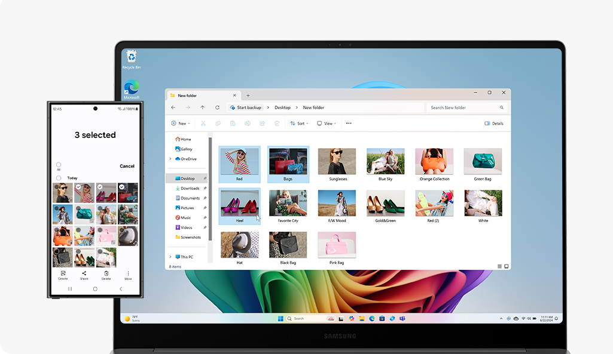
Task: Deselect the striped shirt girl photo on phone
Action: 84,193
